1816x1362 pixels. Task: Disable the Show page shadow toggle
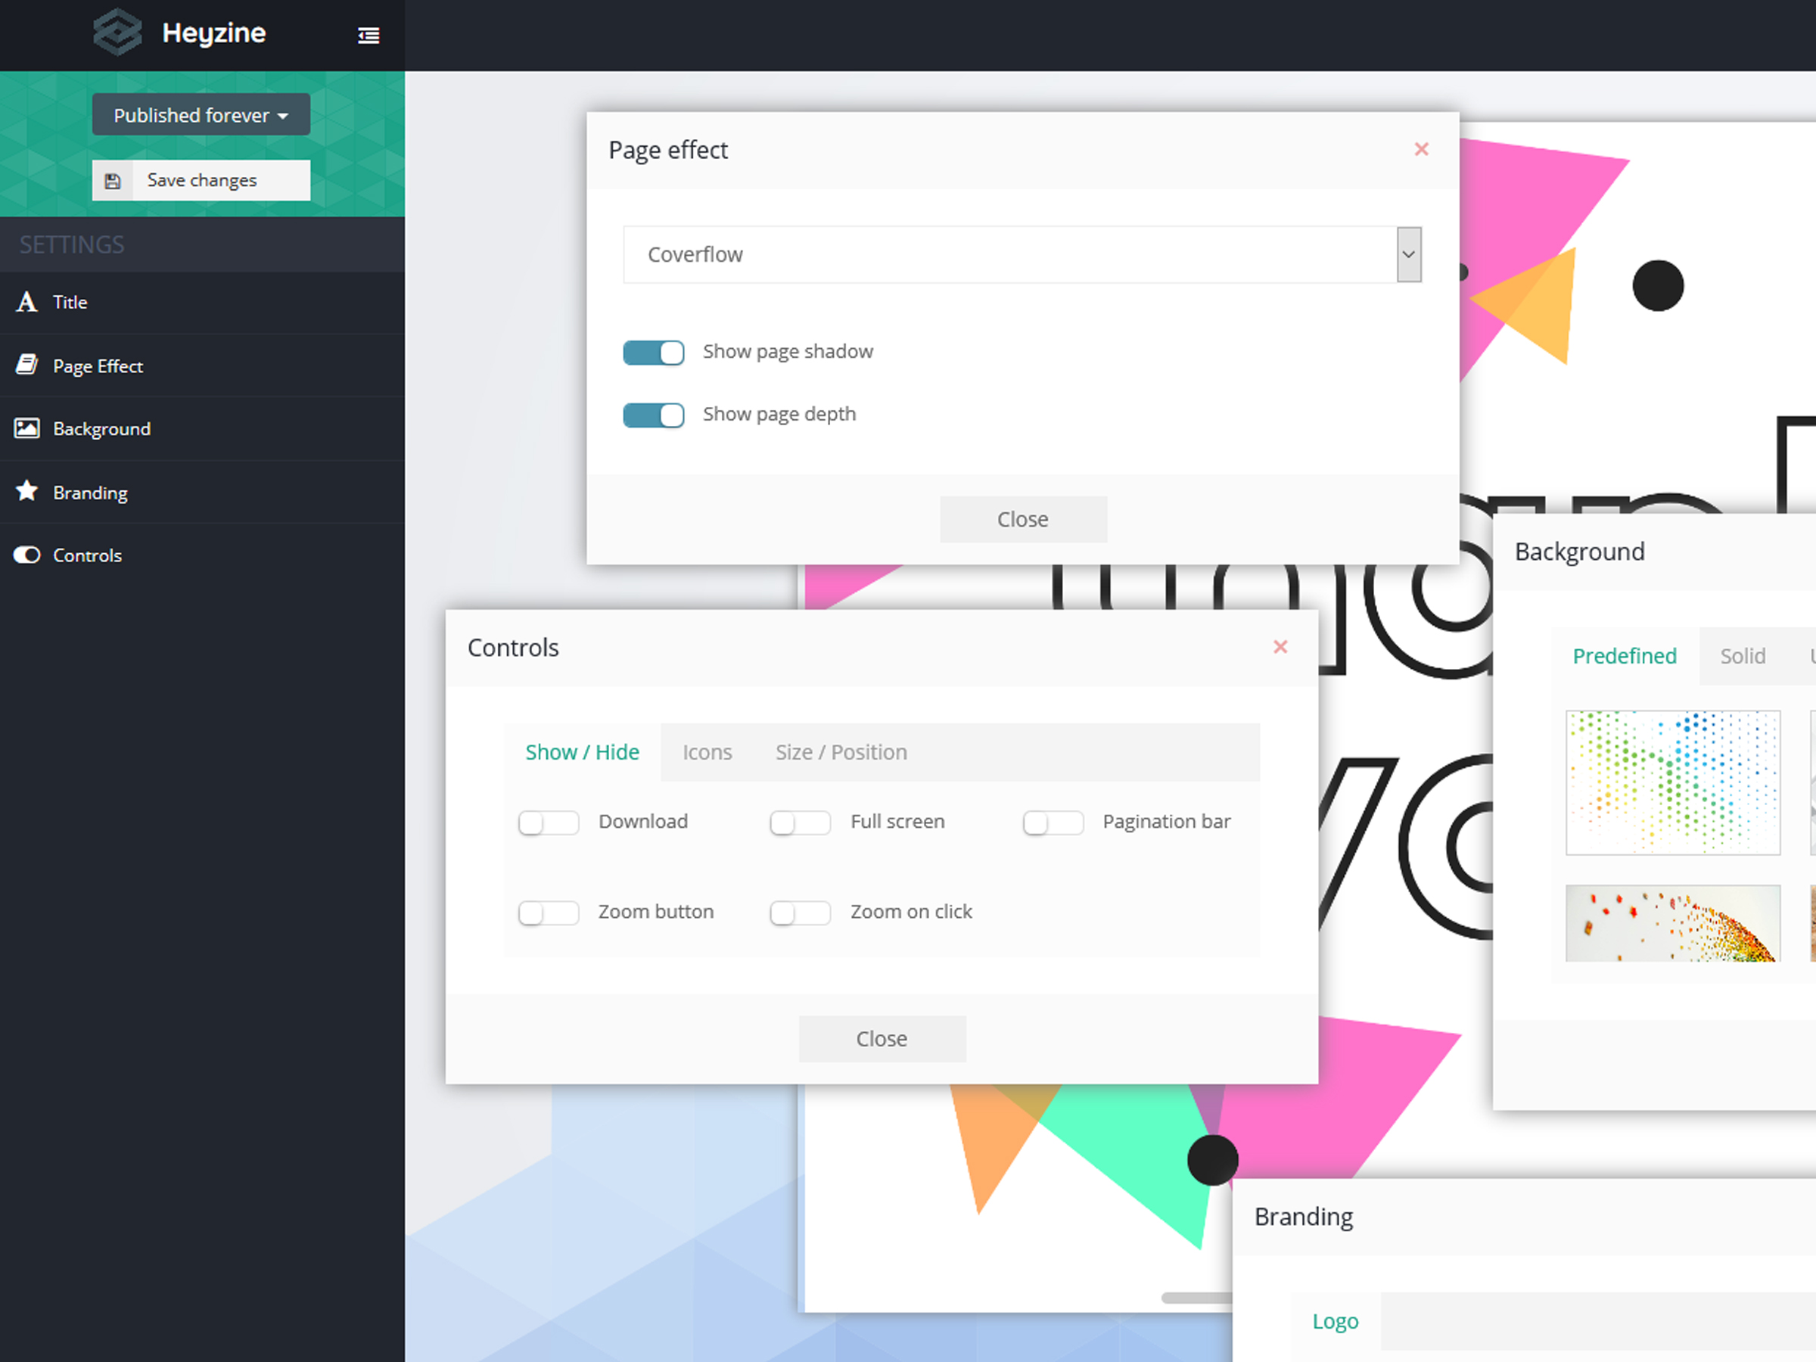tap(654, 352)
